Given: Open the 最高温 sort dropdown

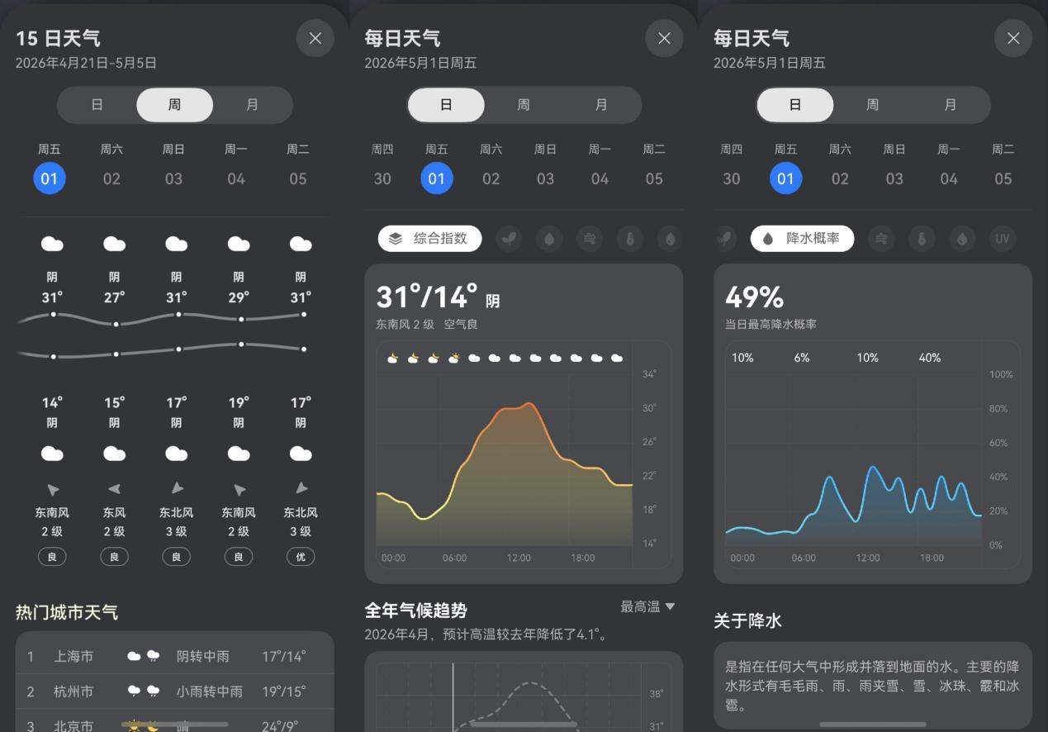Looking at the screenshot, I should (647, 606).
